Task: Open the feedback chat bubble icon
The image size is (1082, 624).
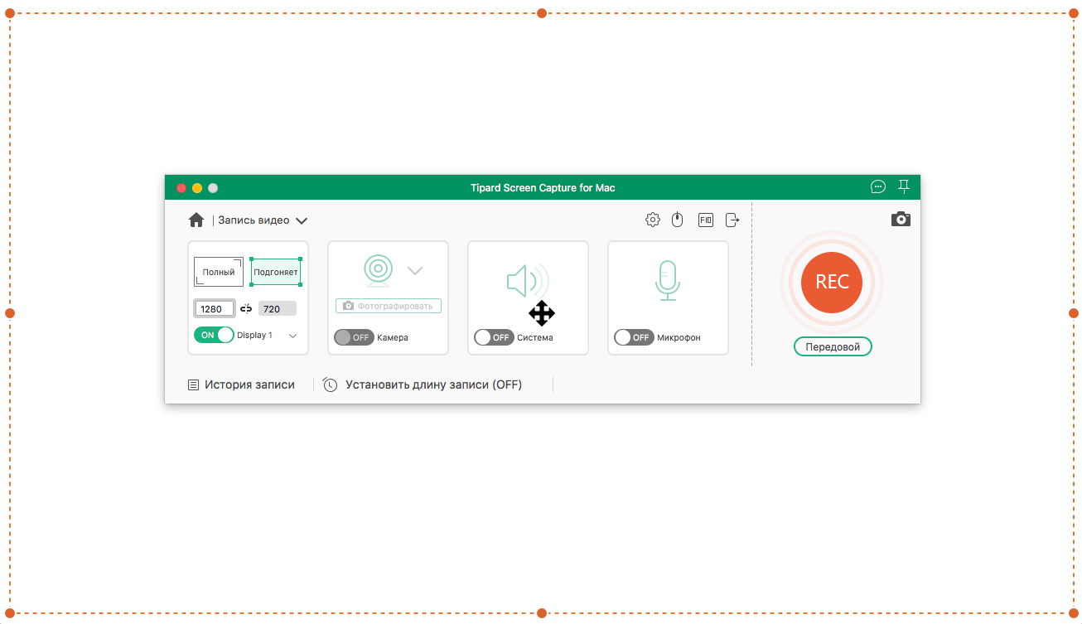Action: [878, 187]
